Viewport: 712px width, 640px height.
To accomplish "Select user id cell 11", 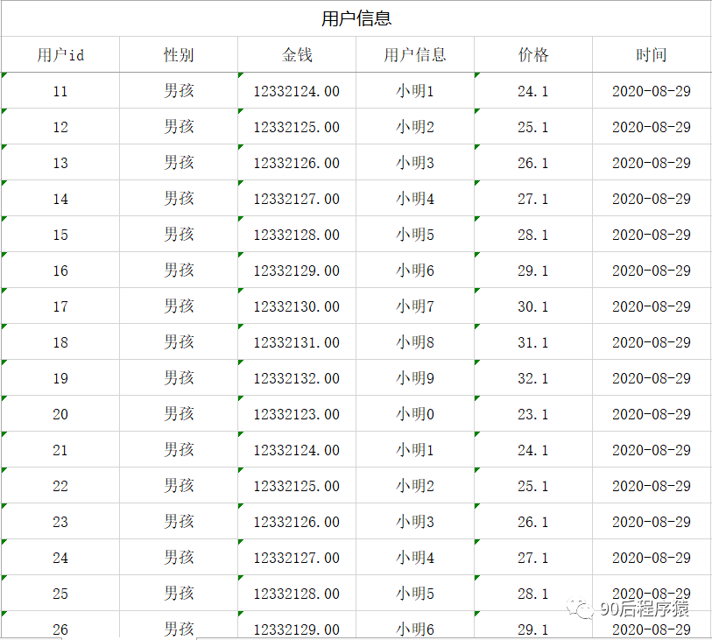I will pyautogui.click(x=60, y=91).
